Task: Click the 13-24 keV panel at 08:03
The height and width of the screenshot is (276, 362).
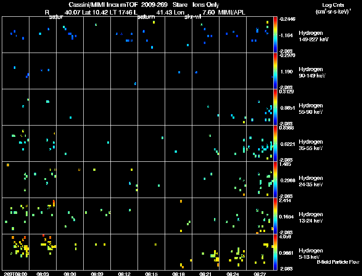Action: point(43,216)
